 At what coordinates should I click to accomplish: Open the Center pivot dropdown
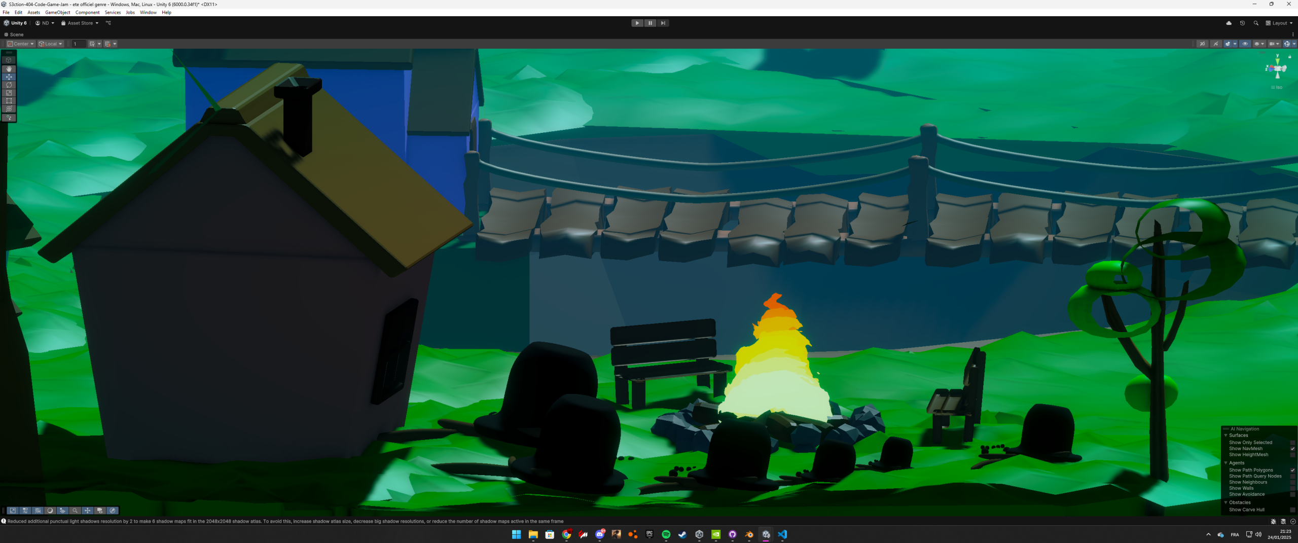[21, 44]
